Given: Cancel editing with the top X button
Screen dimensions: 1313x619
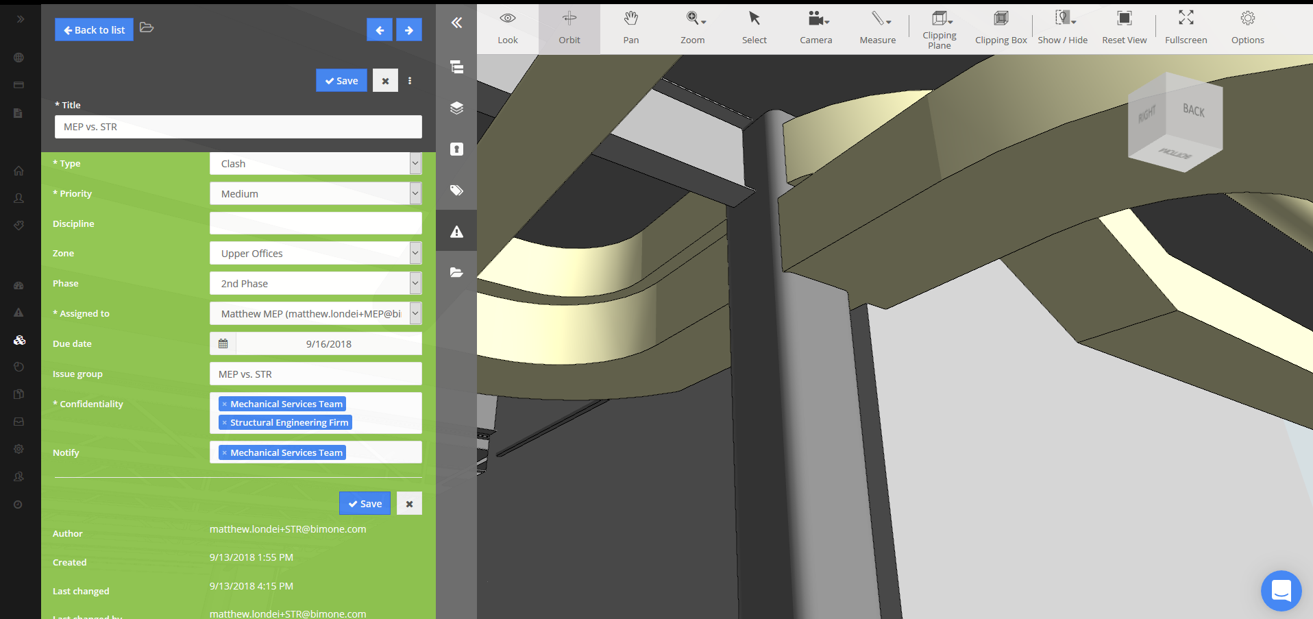Looking at the screenshot, I should pyautogui.click(x=385, y=80).
